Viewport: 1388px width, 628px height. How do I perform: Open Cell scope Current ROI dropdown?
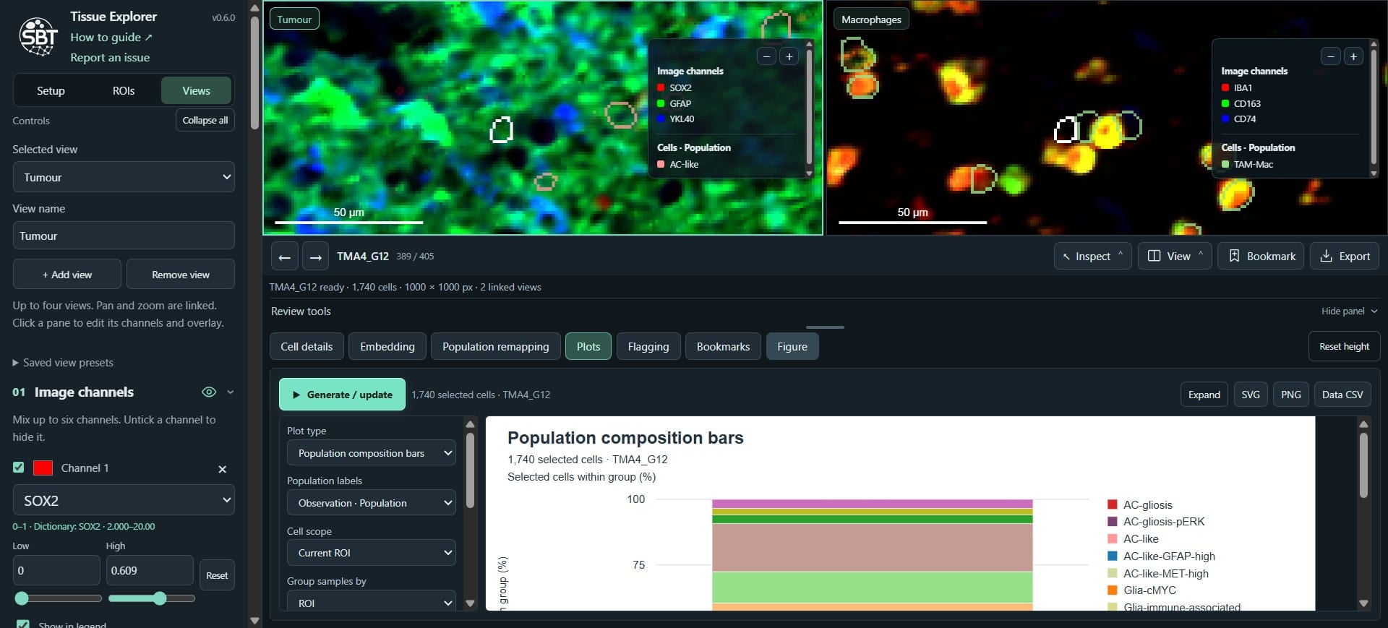coord(372,553)
